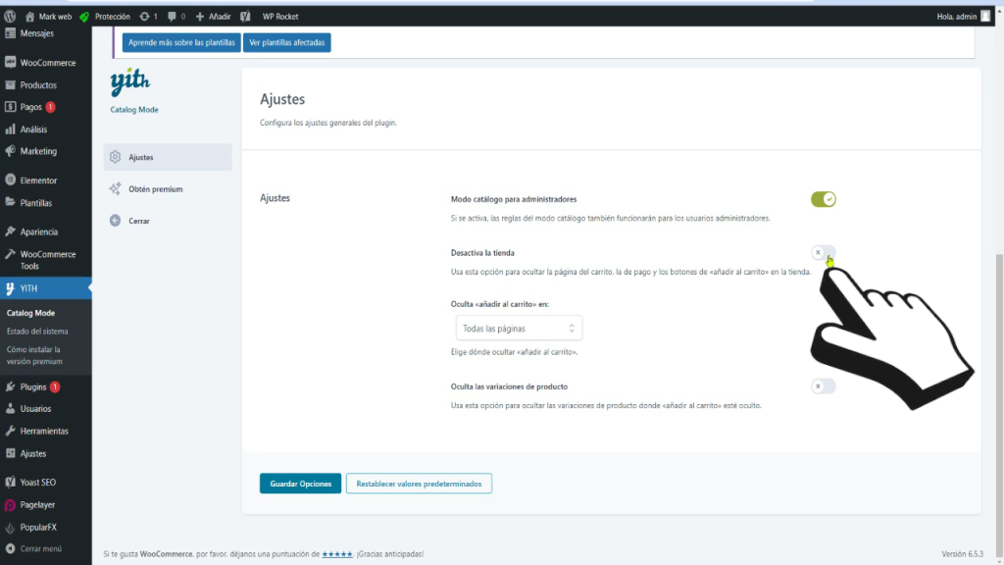Click Guardar Opciones
1004x565 pixels.
tap(300, 483)
